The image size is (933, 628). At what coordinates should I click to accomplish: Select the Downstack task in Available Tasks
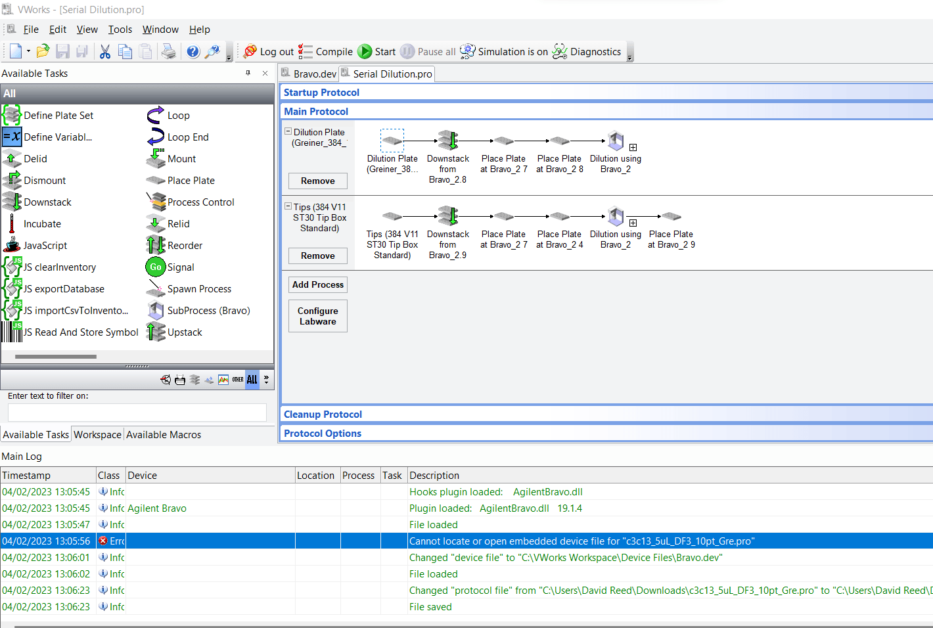pos(37,202)
